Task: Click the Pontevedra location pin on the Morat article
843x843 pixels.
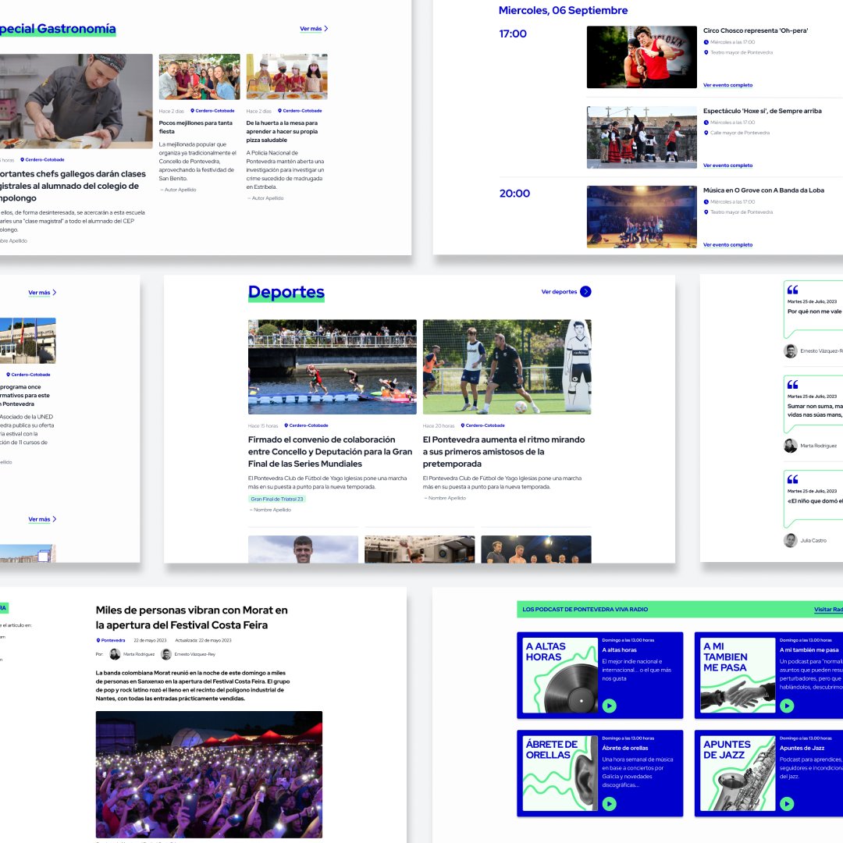Action: pyautogui.click(x=98, y=640)
